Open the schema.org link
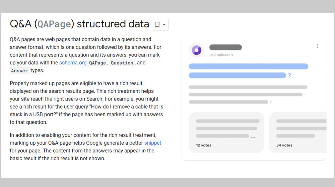 [73, 63]
